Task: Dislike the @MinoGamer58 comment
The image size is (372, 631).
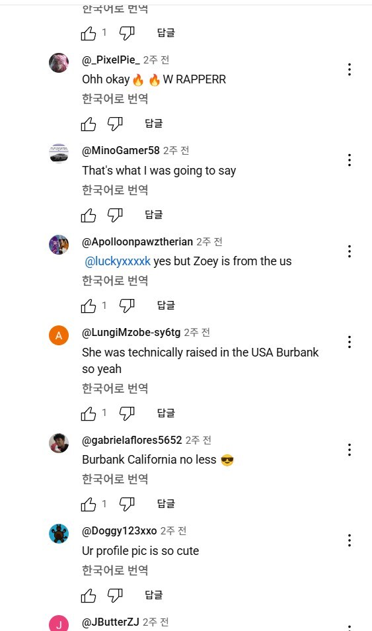Action: [115, 215]
